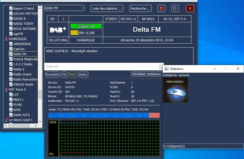Click the PI-MG music note icon
This screenshot has height=159, width=244.
coord(11,105)
